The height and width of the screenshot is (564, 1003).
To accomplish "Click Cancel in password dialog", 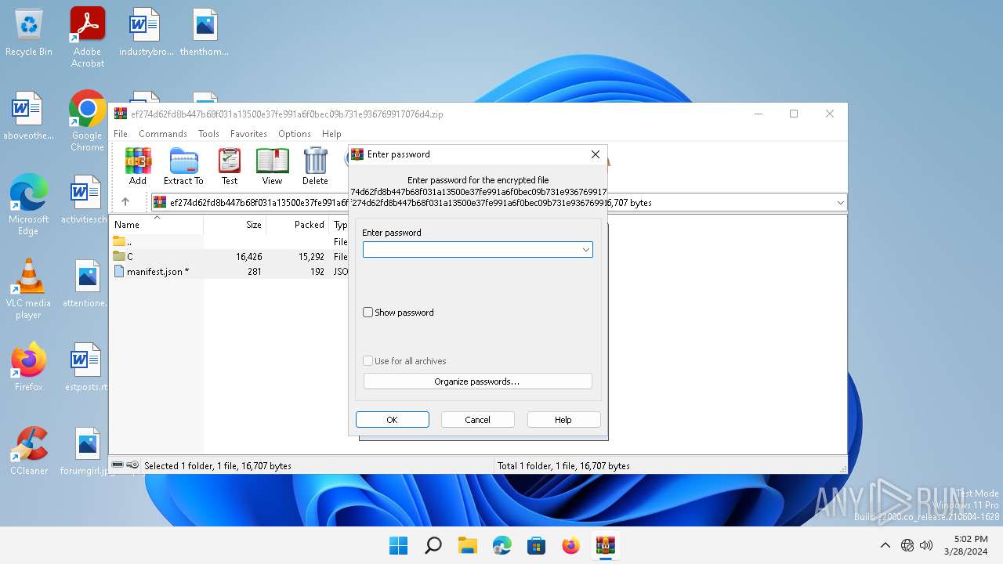I will 478,420.
